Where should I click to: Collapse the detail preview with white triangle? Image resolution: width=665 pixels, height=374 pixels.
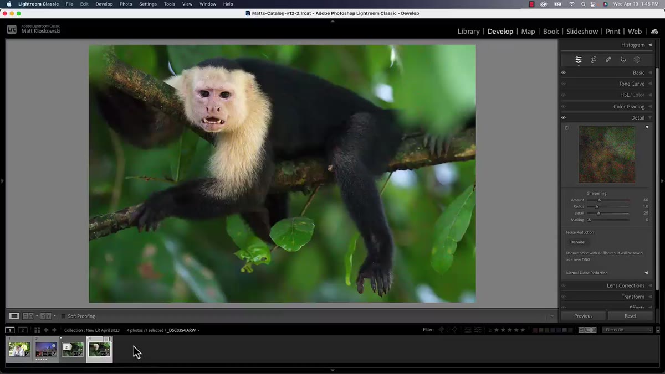647,127
